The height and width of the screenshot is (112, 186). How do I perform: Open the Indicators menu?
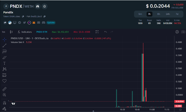tap(25, 32)
